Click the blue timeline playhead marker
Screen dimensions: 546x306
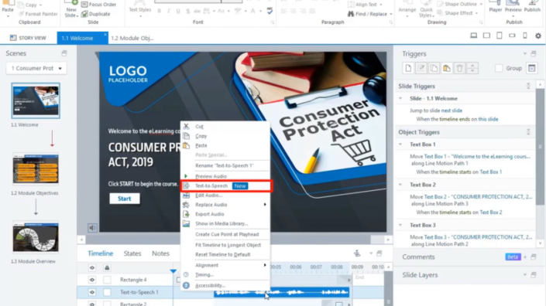(173, 271)
